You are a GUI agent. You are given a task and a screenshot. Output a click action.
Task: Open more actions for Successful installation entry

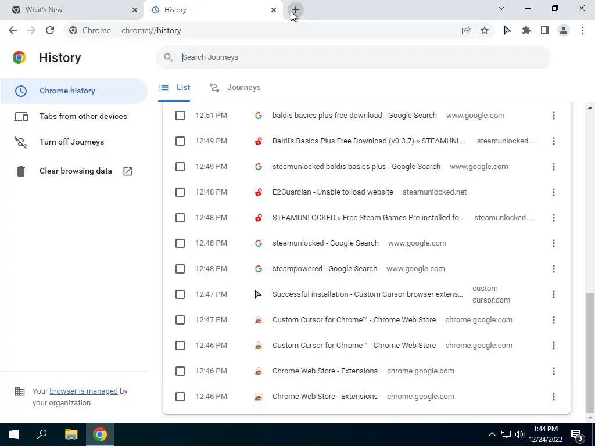[554, 294]
